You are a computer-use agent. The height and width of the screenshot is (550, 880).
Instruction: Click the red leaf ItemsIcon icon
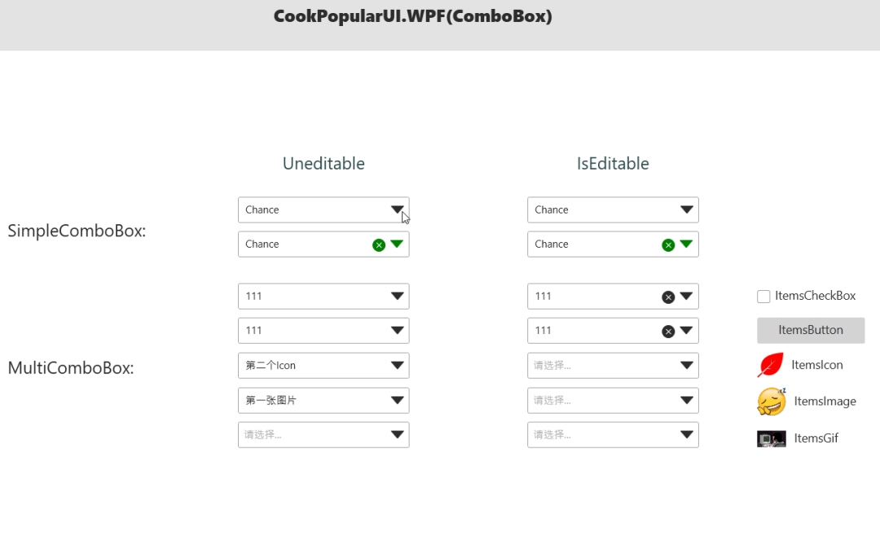point(770,365)
